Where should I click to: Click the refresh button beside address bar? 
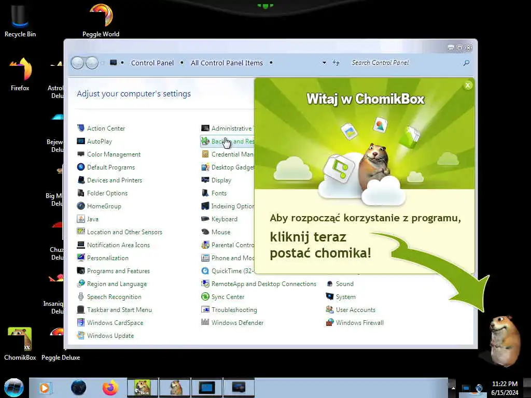pos(336,63)
